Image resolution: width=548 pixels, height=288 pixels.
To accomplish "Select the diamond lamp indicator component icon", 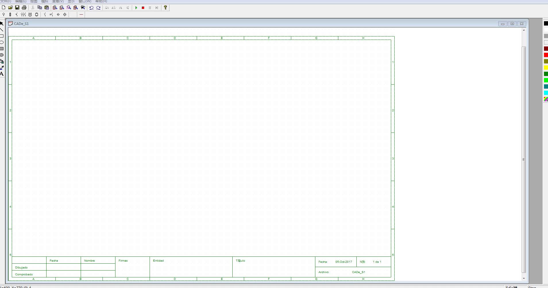I will [58, 14].
